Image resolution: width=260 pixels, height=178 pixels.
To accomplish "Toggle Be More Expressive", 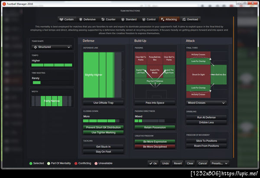I will coord(155,142).
